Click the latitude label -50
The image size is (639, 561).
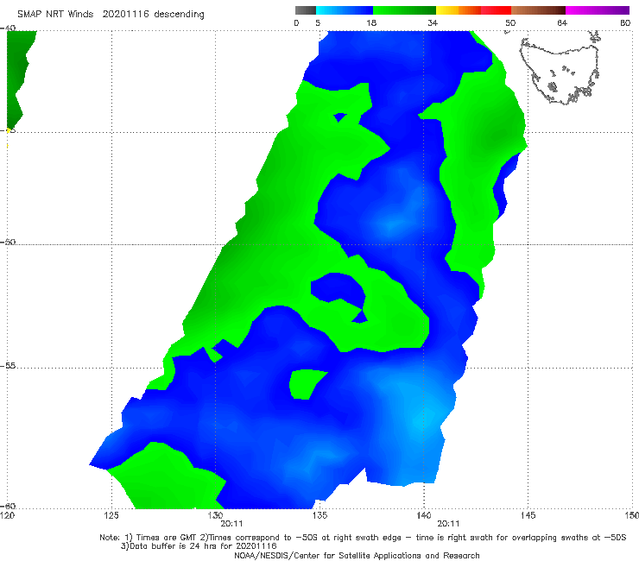point(8,242)
